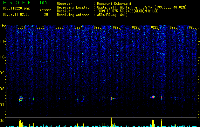Click the date stamp 05.08.11 02:20
This screenshot has height=127, width=200.
[16, 15]
